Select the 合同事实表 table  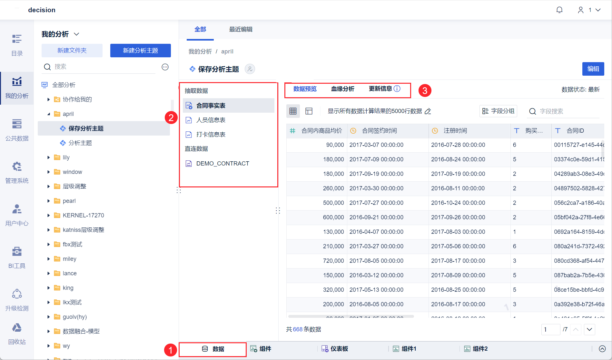click(229, 106)
